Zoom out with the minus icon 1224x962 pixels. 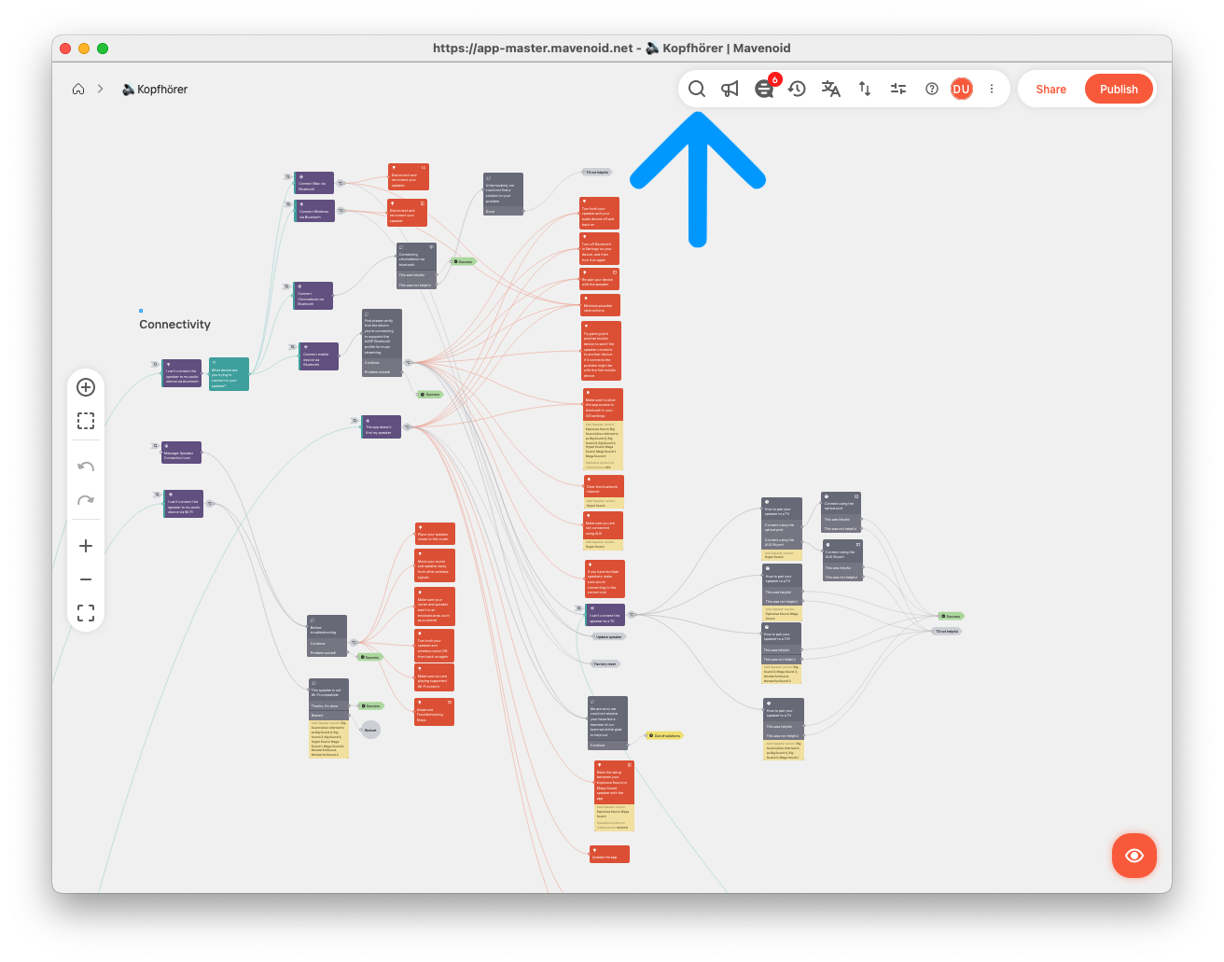(86, 579)
